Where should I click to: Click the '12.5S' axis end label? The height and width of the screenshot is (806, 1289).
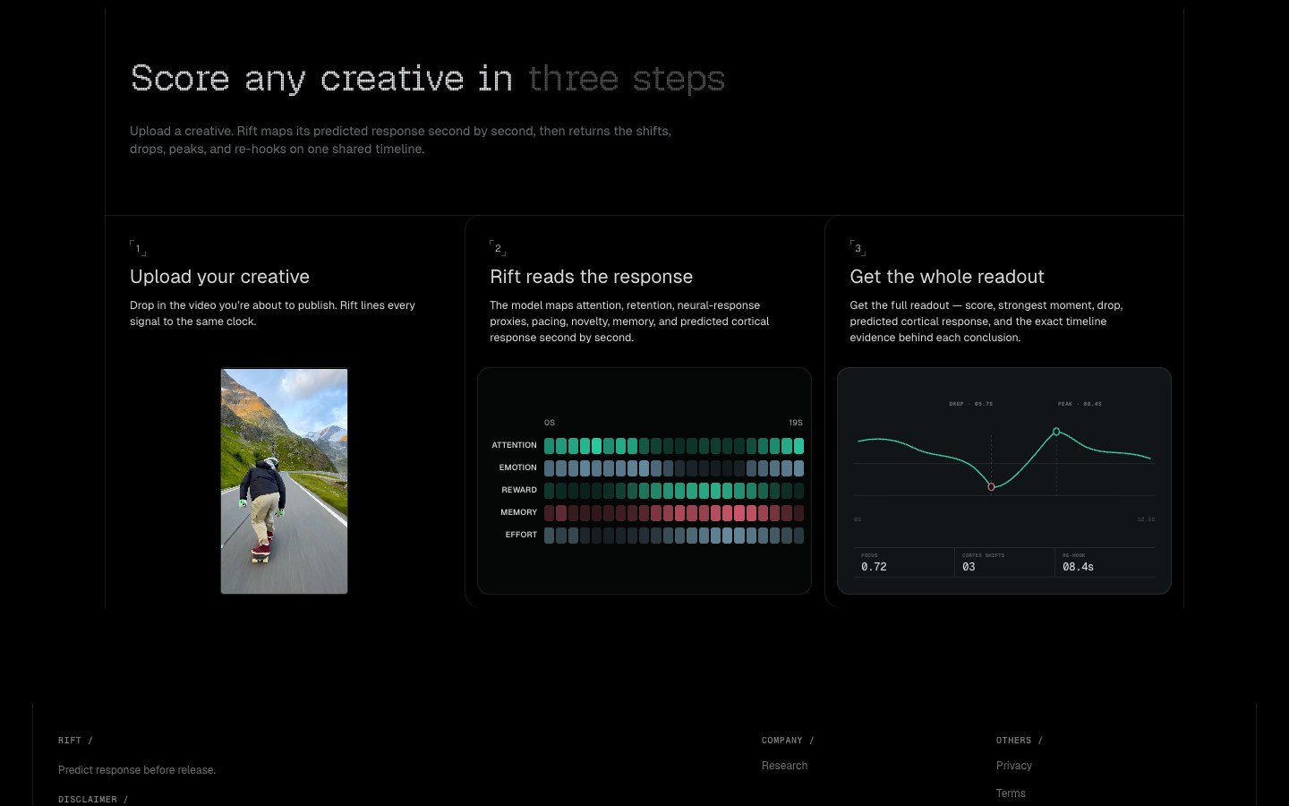[1146, 519]
